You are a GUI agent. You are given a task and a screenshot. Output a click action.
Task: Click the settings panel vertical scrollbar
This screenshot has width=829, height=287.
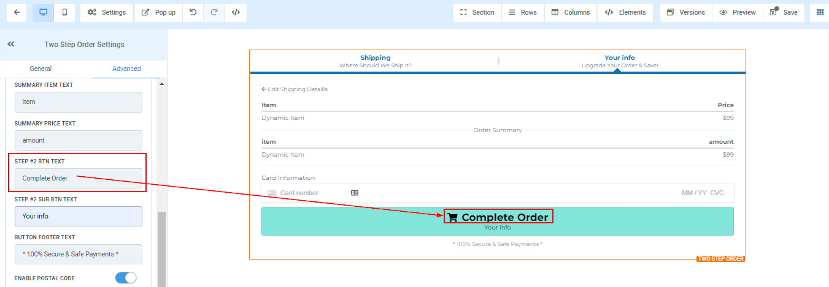click(x=162, y=245)
